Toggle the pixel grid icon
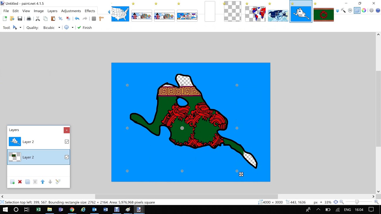 94,19
